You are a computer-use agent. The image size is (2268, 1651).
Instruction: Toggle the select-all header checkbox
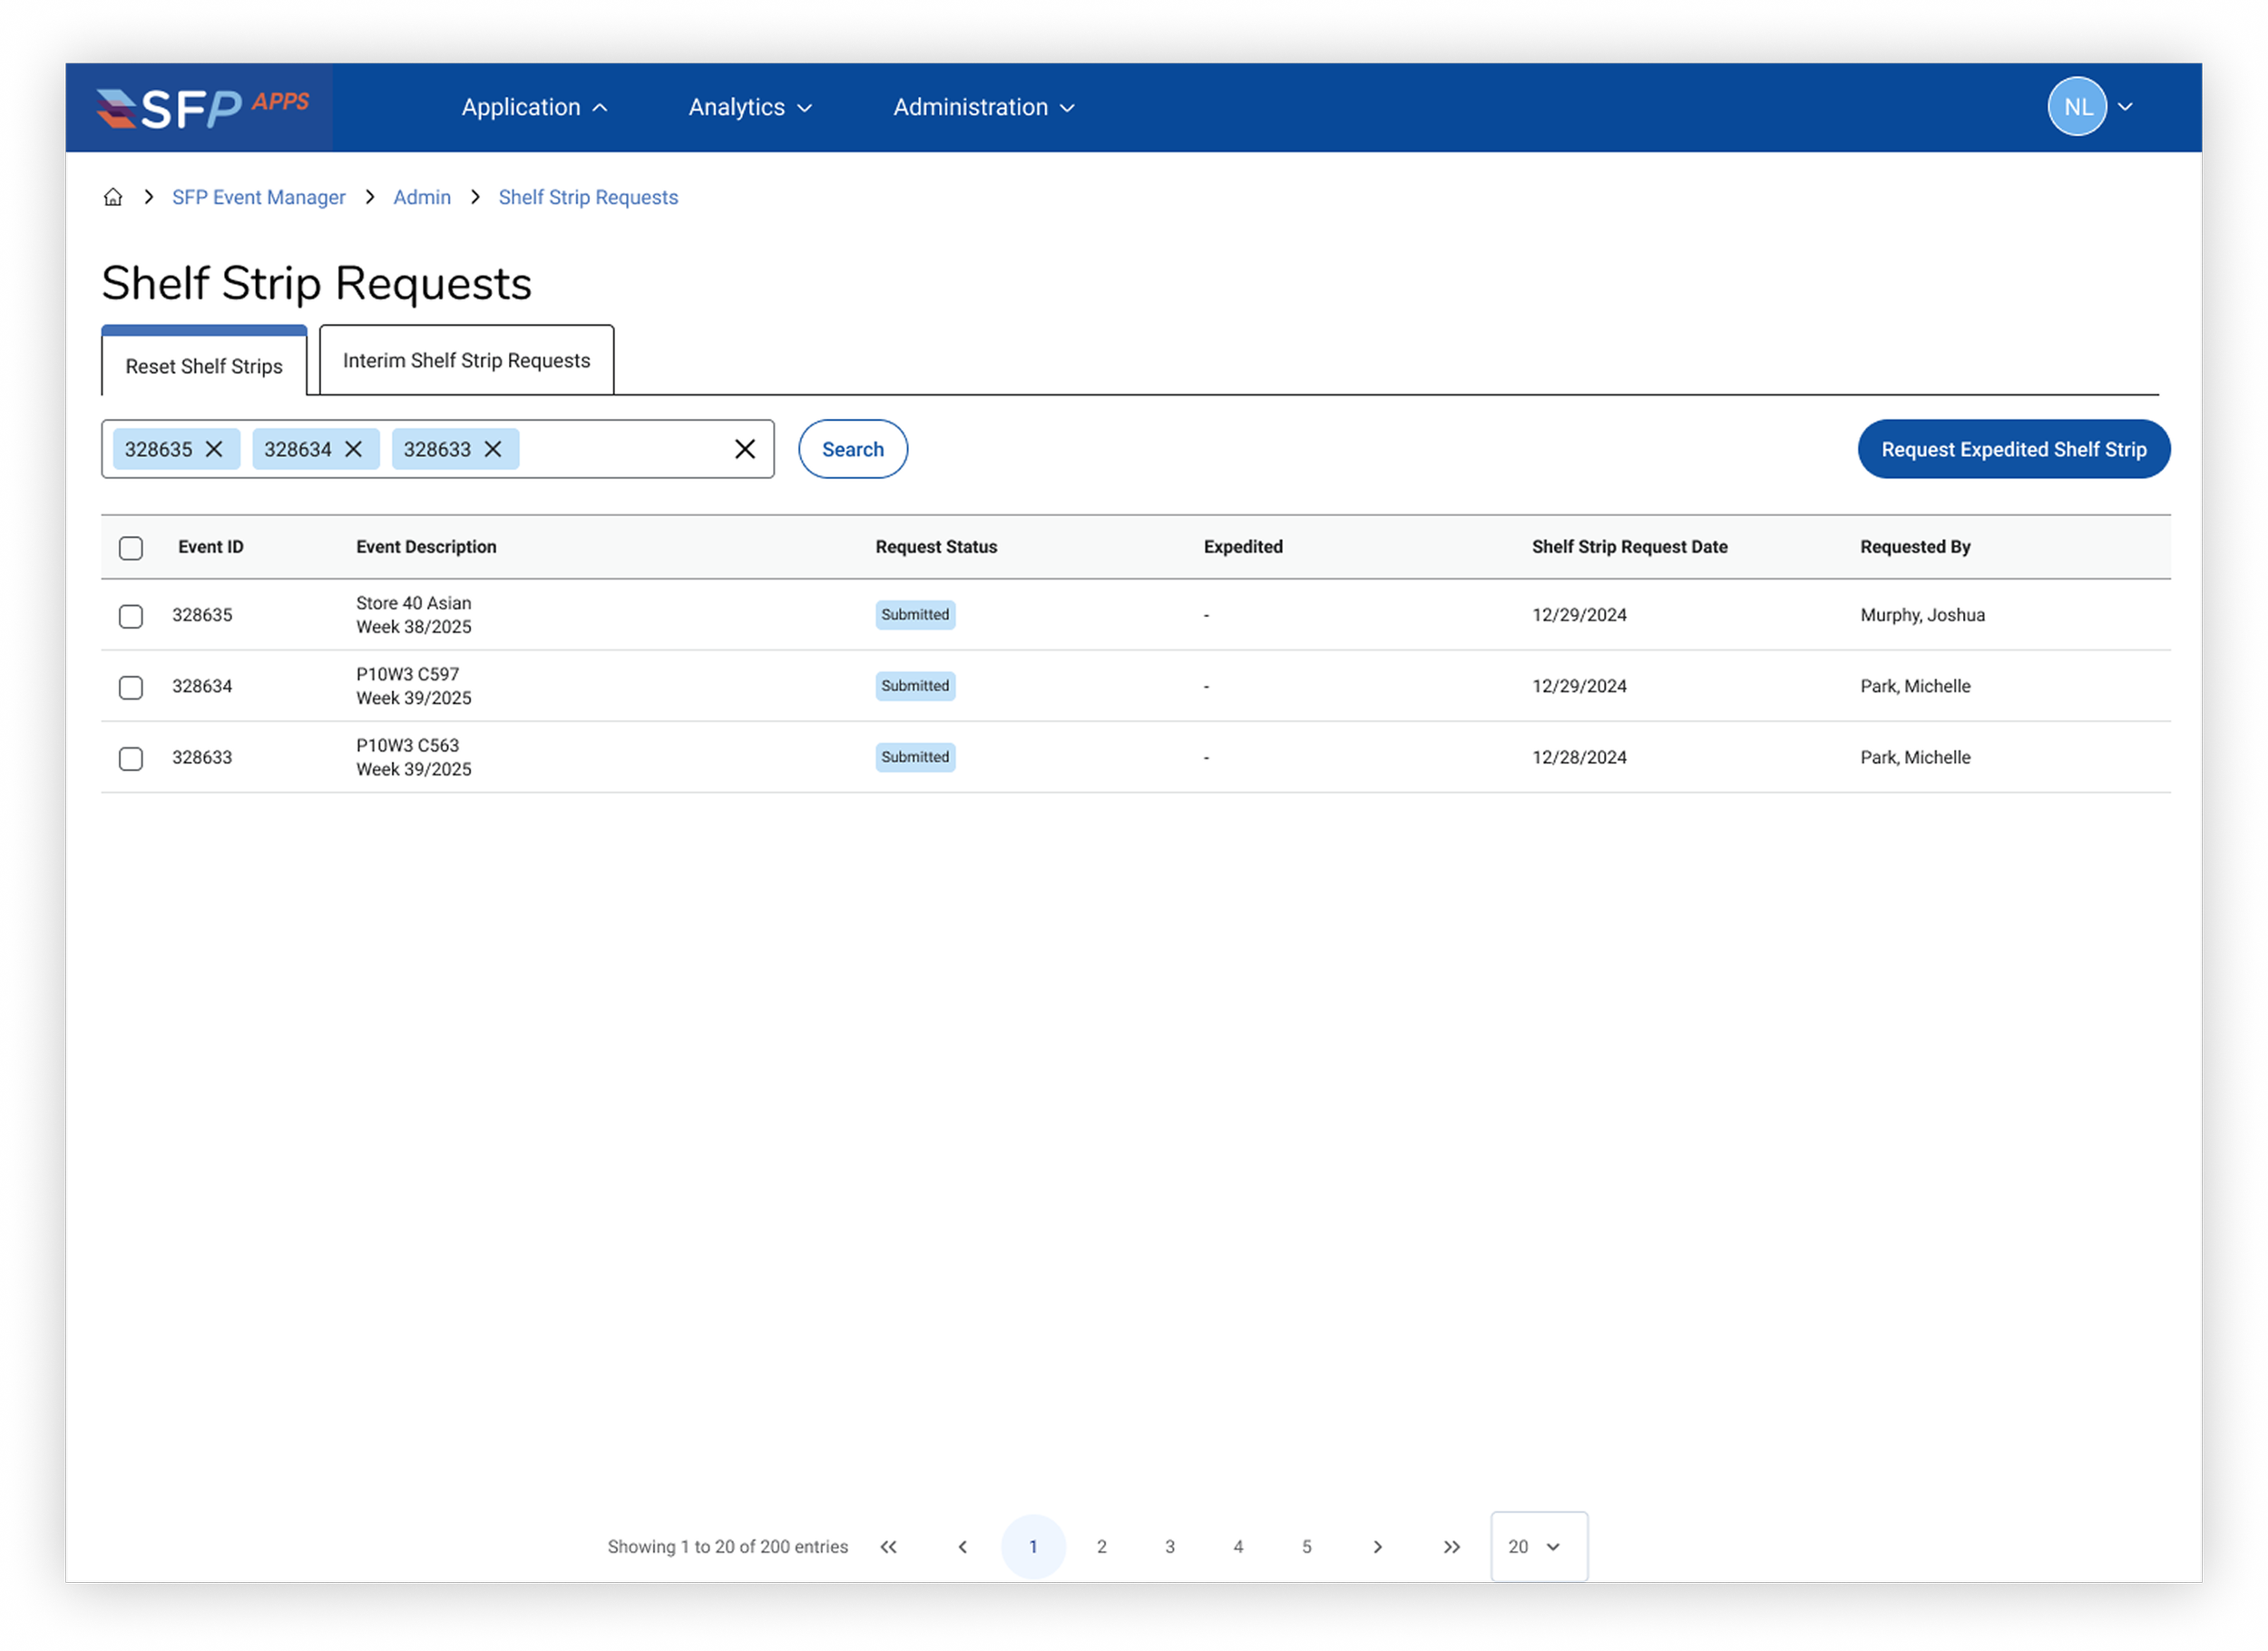pos(131,548)
